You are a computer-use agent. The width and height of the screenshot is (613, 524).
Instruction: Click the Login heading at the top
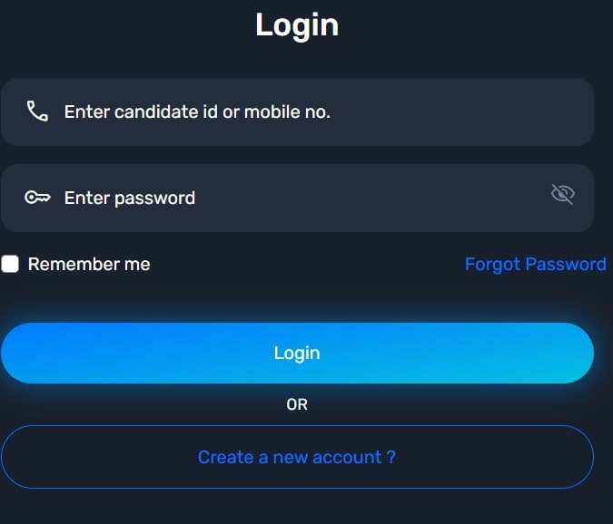297,25
